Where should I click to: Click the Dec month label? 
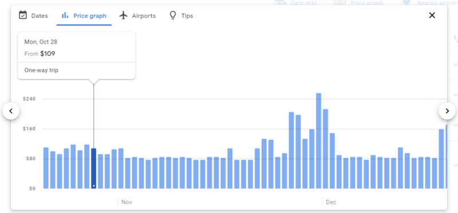click(x=331, y=202)
